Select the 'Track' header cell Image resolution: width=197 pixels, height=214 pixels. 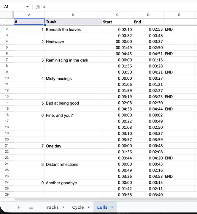[73, 22]
